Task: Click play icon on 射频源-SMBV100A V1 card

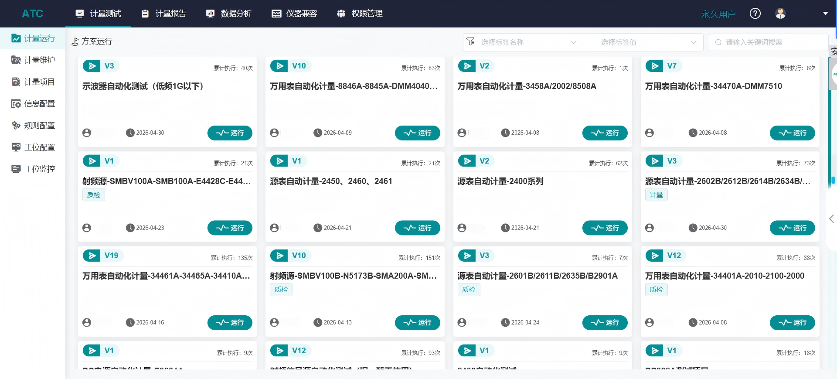Action: tap(92, 161)
